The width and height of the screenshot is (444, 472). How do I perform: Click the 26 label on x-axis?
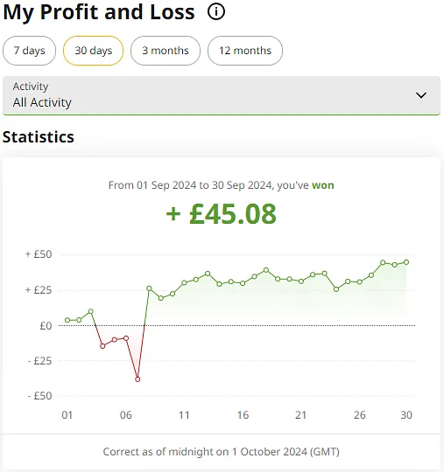point(360,415)
